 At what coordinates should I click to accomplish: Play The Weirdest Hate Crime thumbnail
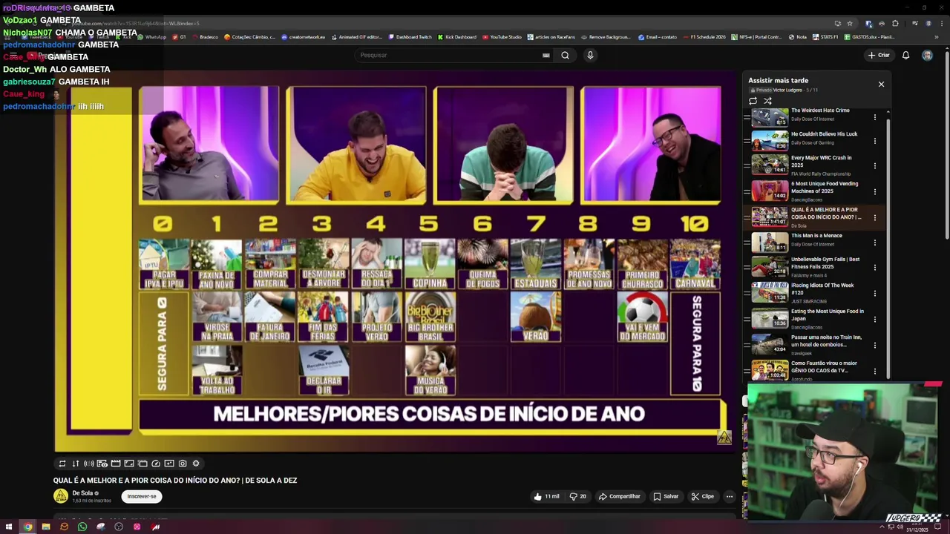click(x=770, y=117)
